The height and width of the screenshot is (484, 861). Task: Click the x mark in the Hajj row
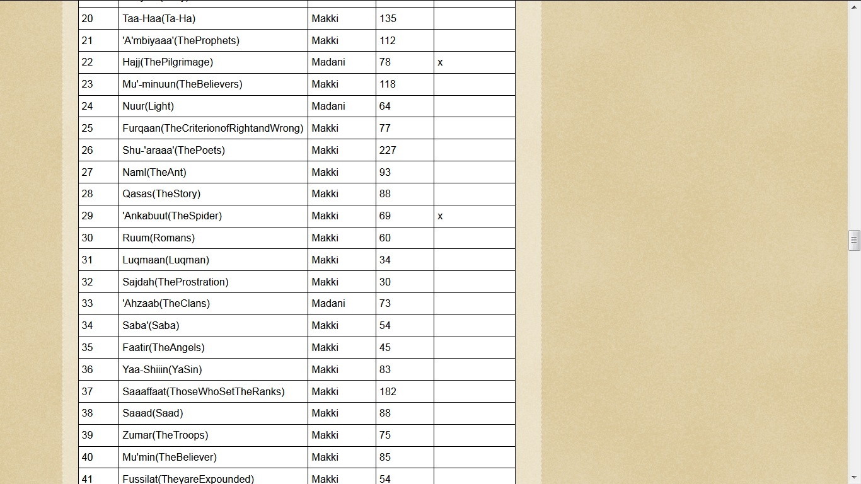pos(440,62)
